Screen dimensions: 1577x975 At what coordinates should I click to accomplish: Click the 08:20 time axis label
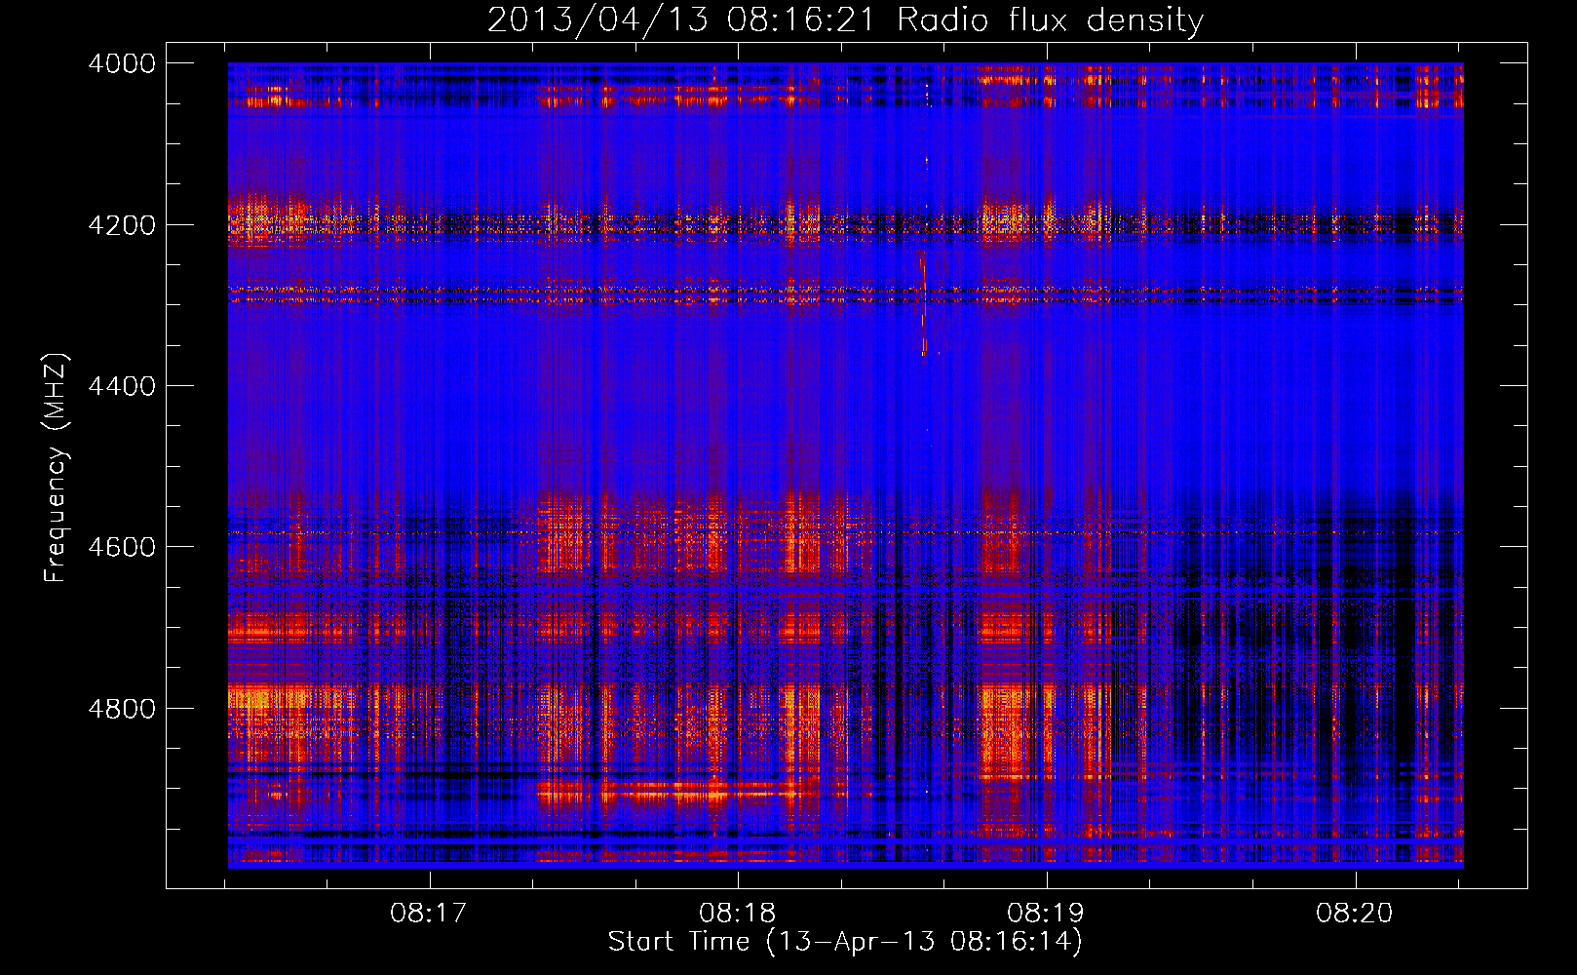[1355, 914]
